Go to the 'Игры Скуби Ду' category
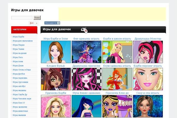 click(20, 94)
